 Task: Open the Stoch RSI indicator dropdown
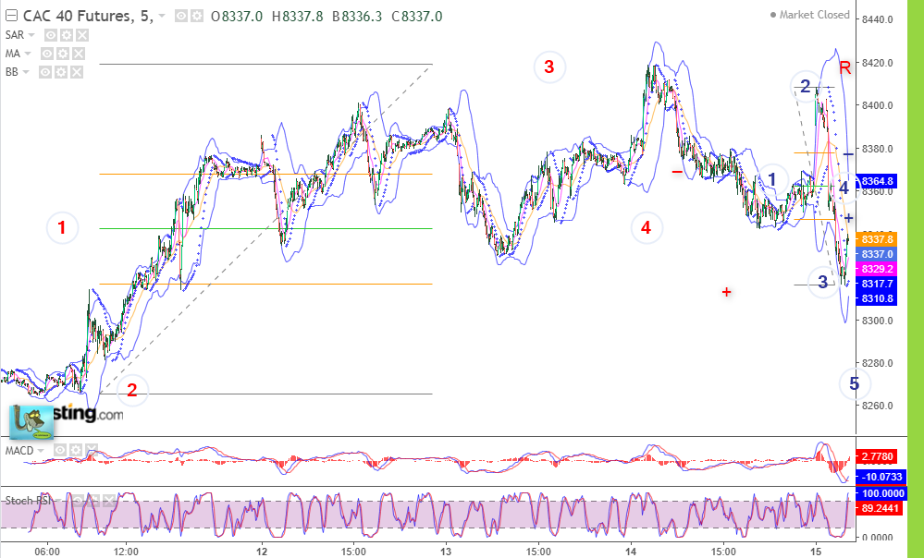pos(59,501)
